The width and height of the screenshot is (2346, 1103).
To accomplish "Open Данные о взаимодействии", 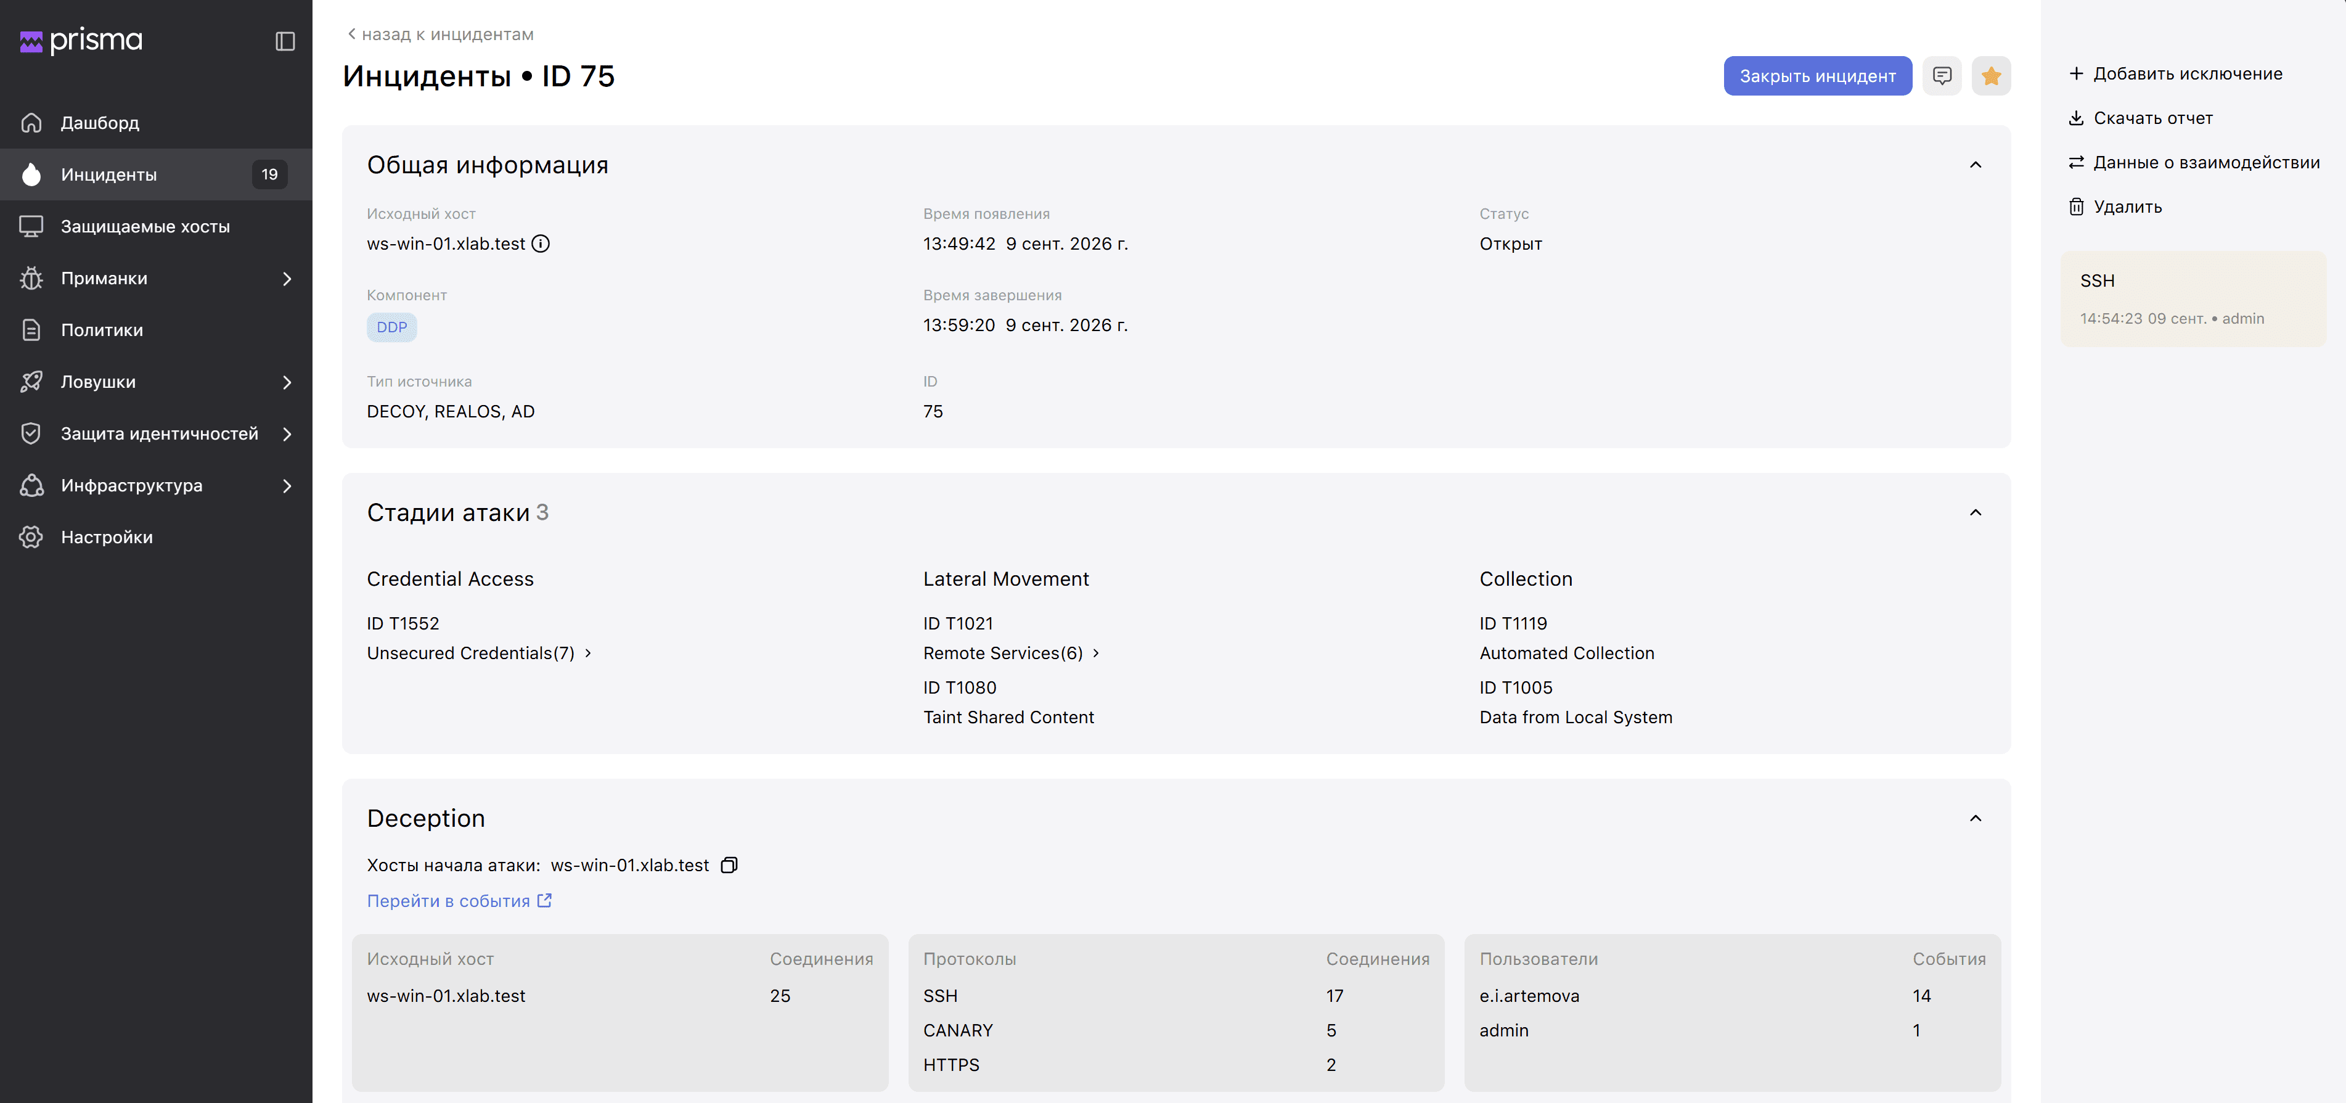I will [x=2194, y=162].
